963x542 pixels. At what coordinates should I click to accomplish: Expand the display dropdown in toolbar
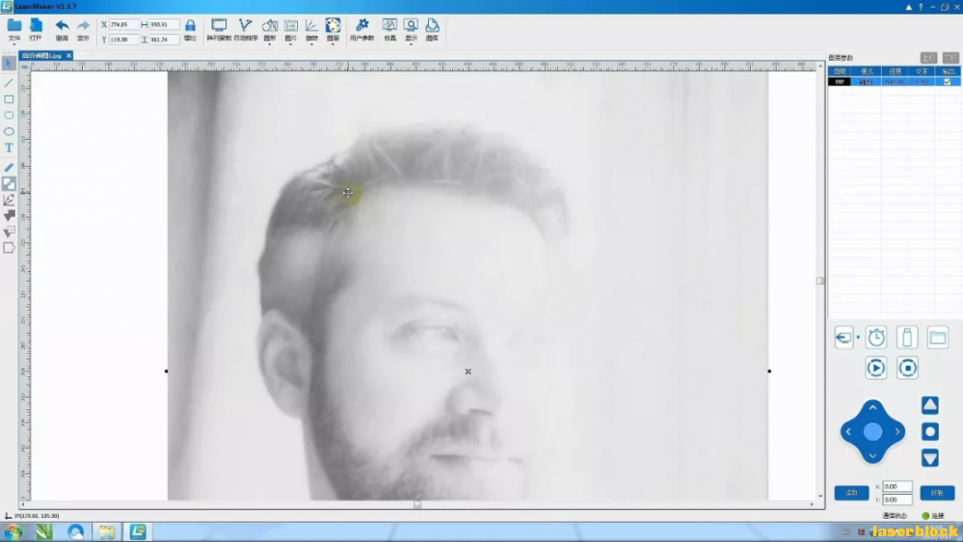point(411,44)
